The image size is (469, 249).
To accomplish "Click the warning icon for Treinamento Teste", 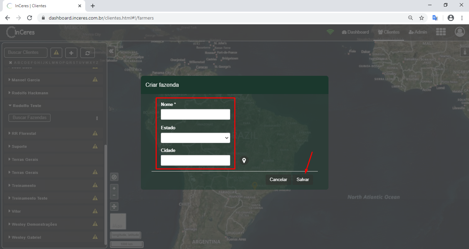I will (95, 198).
